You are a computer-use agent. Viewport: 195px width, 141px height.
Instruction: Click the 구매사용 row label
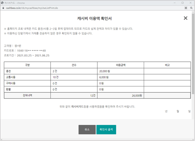pyautogui.click(x=11, y=83)
